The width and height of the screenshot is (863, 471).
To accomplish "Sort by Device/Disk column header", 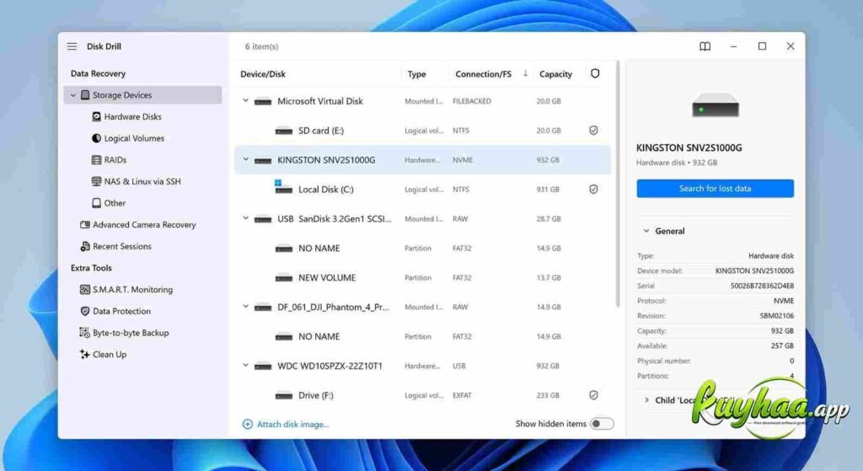I will [263, 74].
